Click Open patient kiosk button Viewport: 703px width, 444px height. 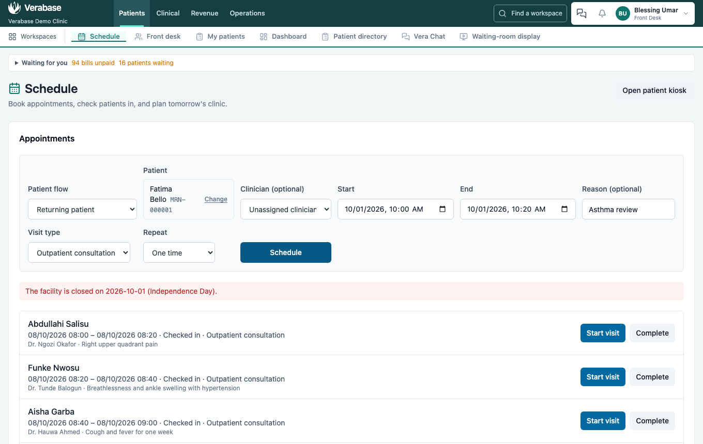tap(654, 90)
